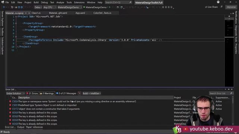Select the constructor takes 0 arguments error

49,109
